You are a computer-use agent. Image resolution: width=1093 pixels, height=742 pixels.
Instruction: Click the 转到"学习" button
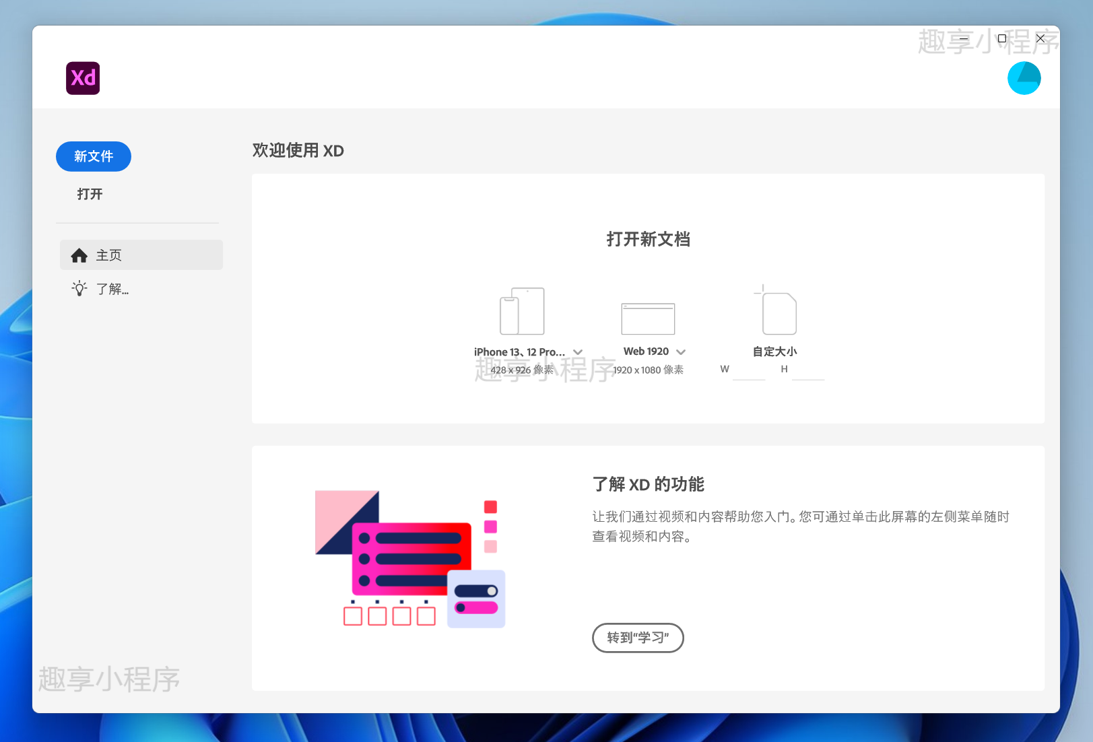(x=638, y=638)
